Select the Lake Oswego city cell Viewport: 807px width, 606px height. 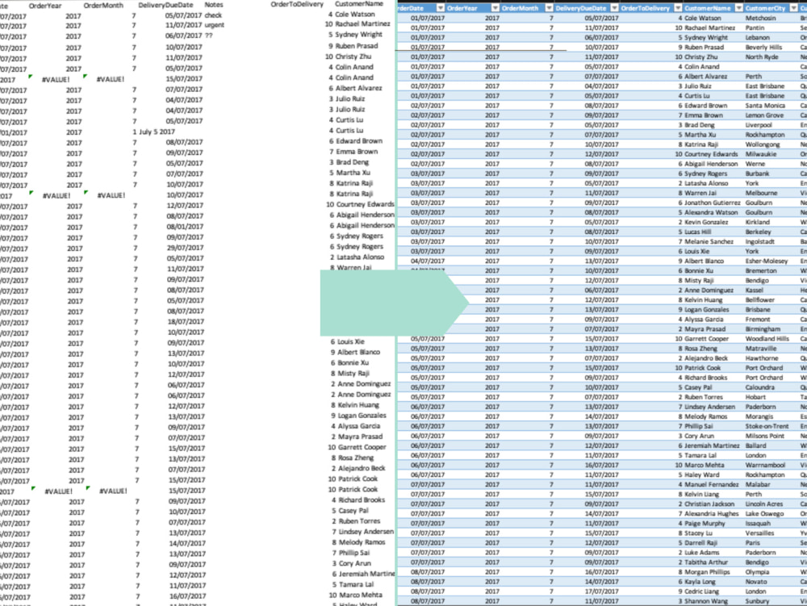pos(764,514)
